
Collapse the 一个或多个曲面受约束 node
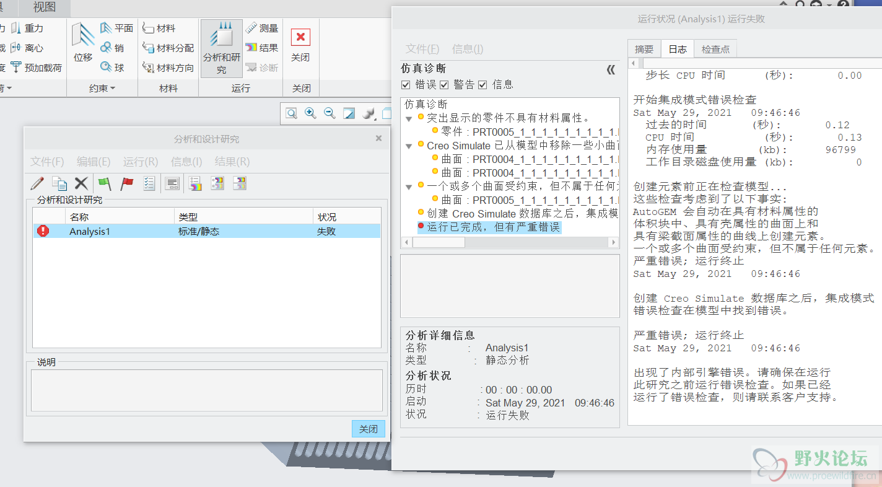[x=409, y=186]
